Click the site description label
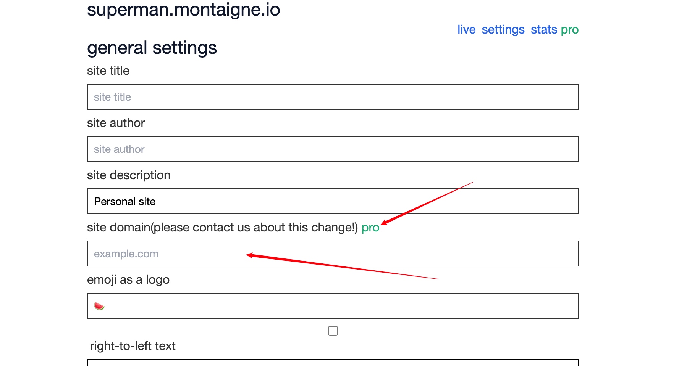679x366 pixels. pos(129,175)
